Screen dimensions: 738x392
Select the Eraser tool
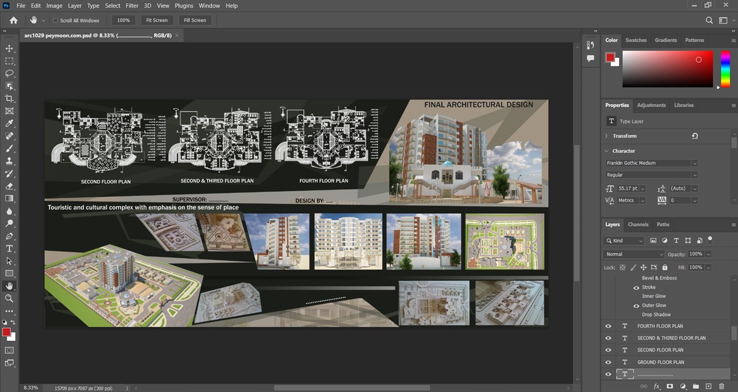(9, 186)
